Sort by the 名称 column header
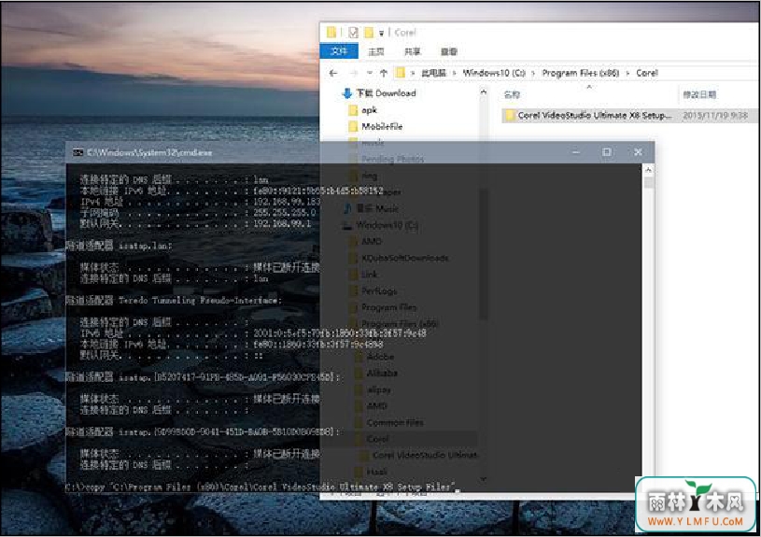The width and height of the screenshot is (761, 537). [x=512, y=94]
